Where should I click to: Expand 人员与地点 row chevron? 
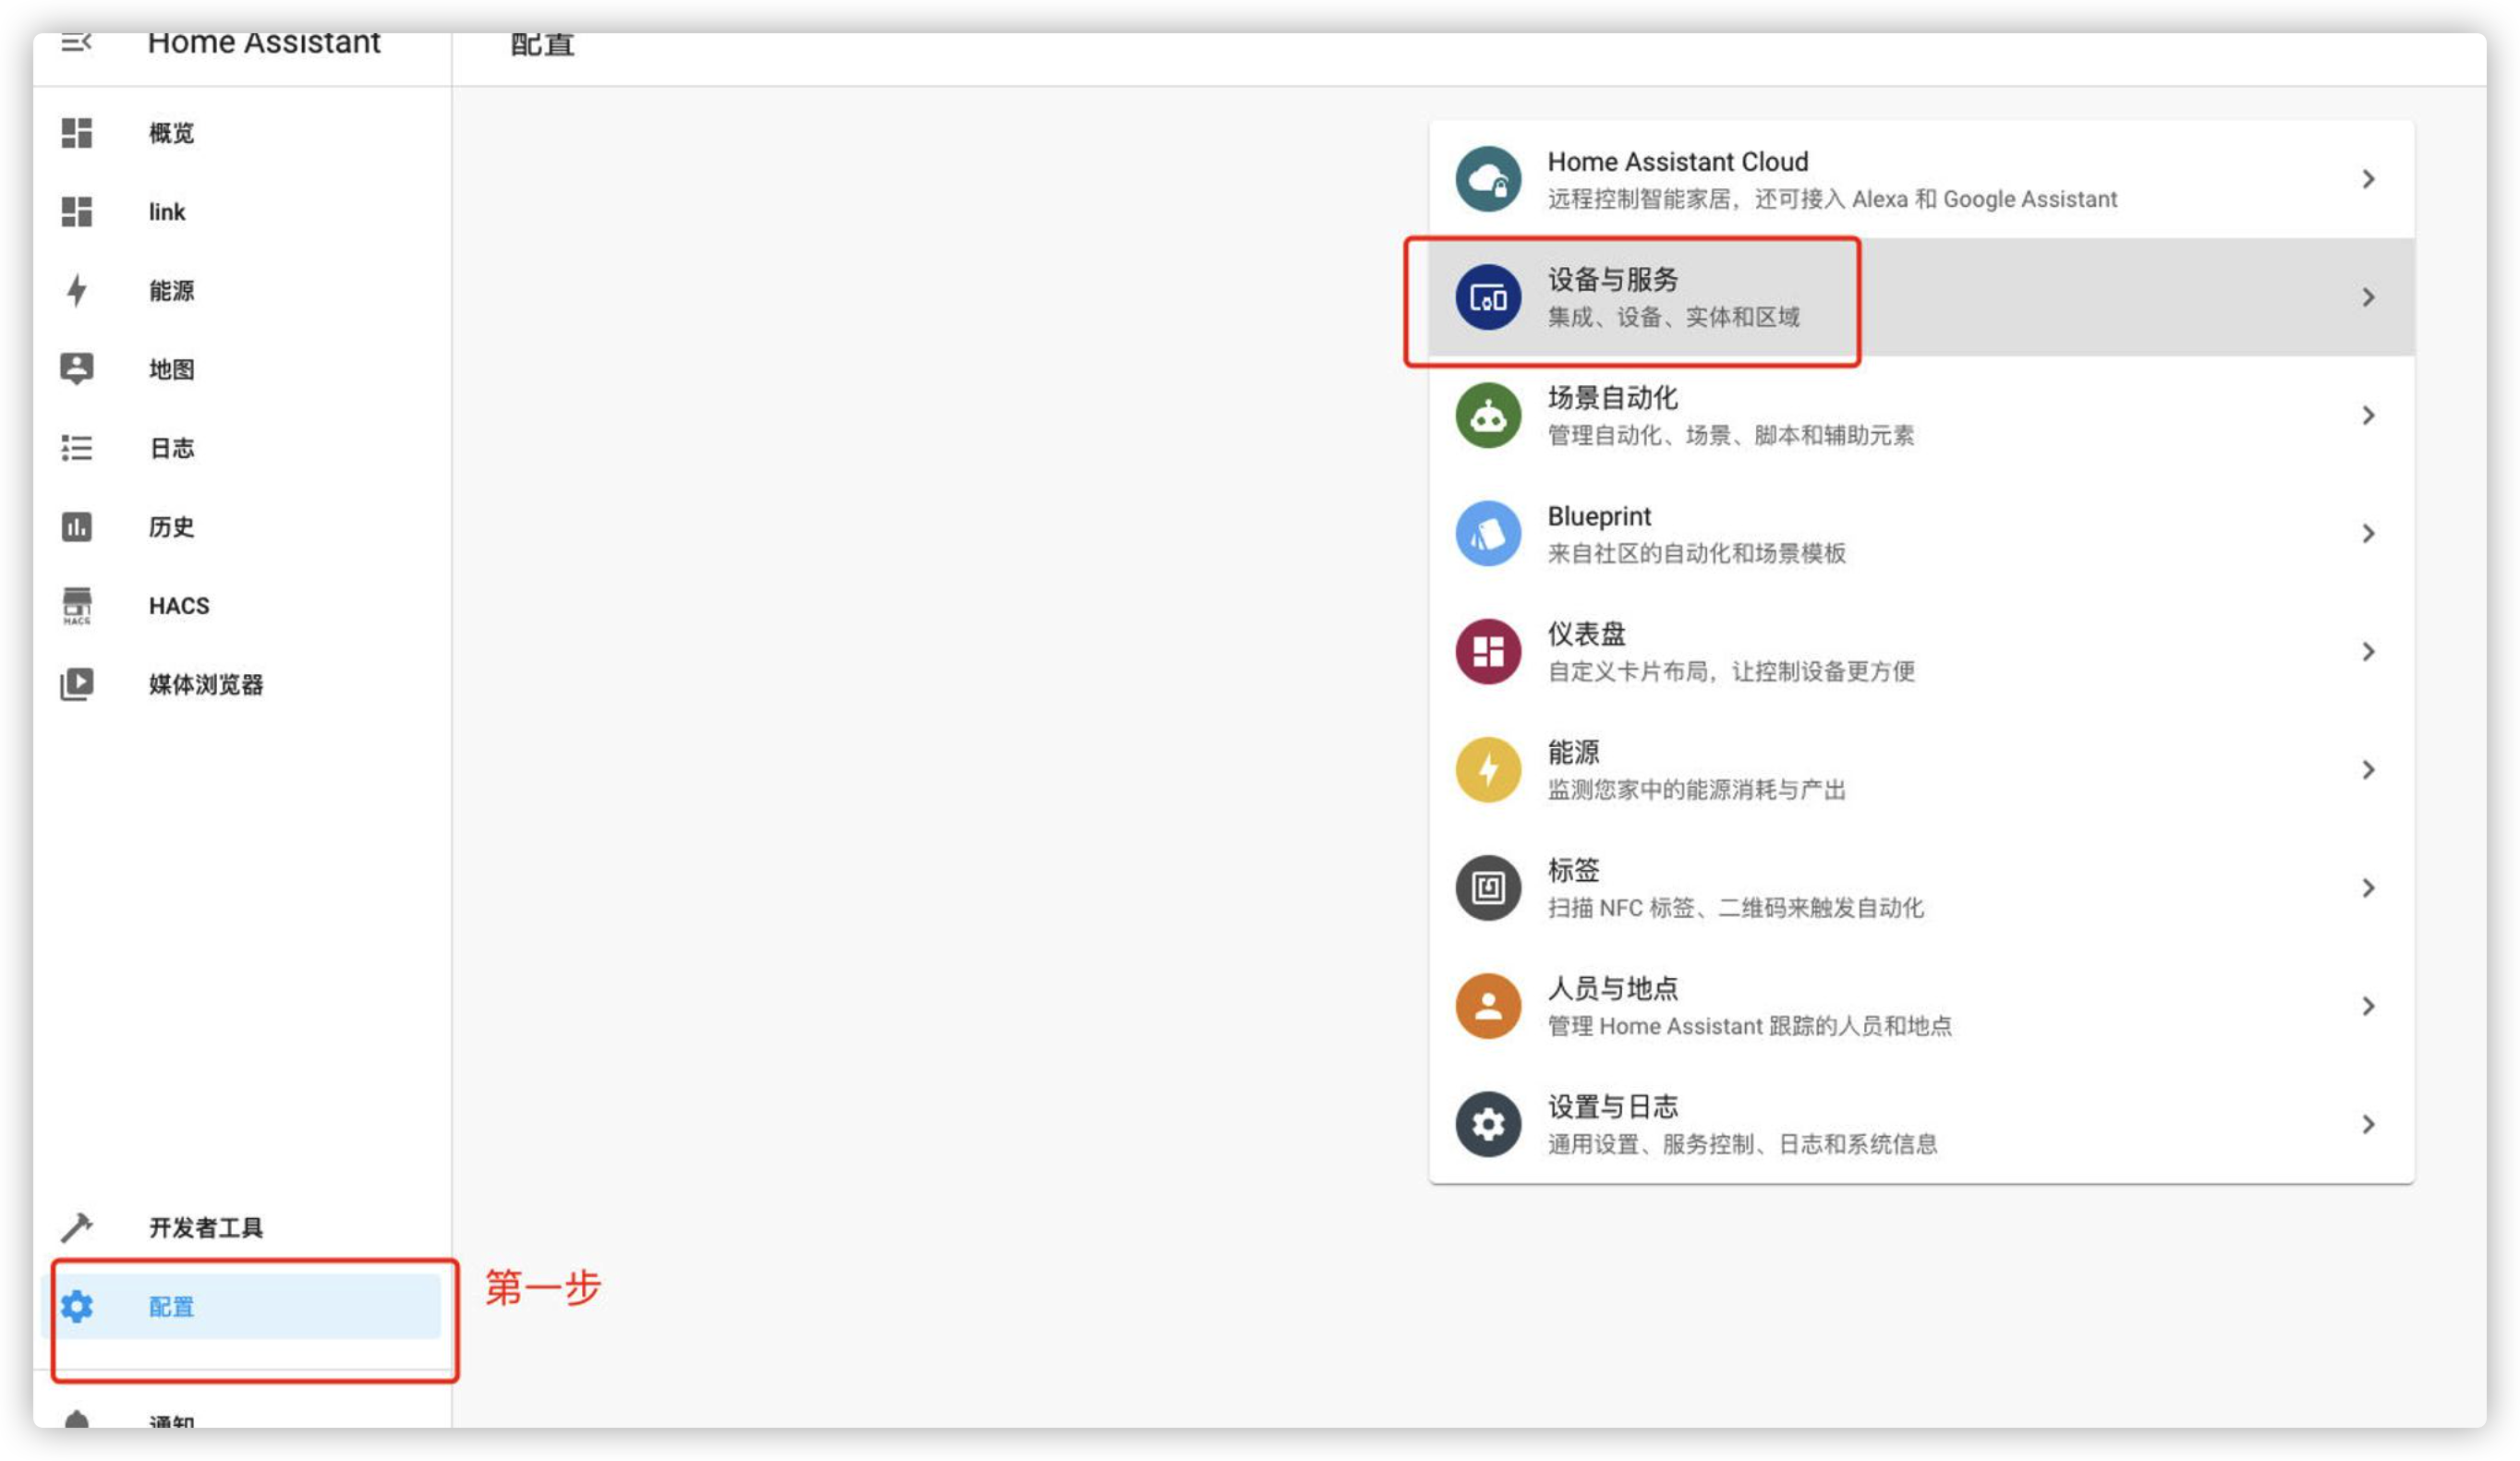point(2368,1005)
